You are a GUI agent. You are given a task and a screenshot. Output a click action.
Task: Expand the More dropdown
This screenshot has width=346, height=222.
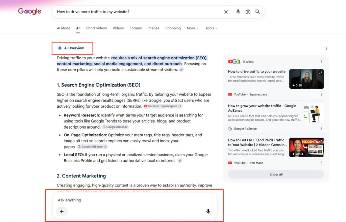pos(193,28)
